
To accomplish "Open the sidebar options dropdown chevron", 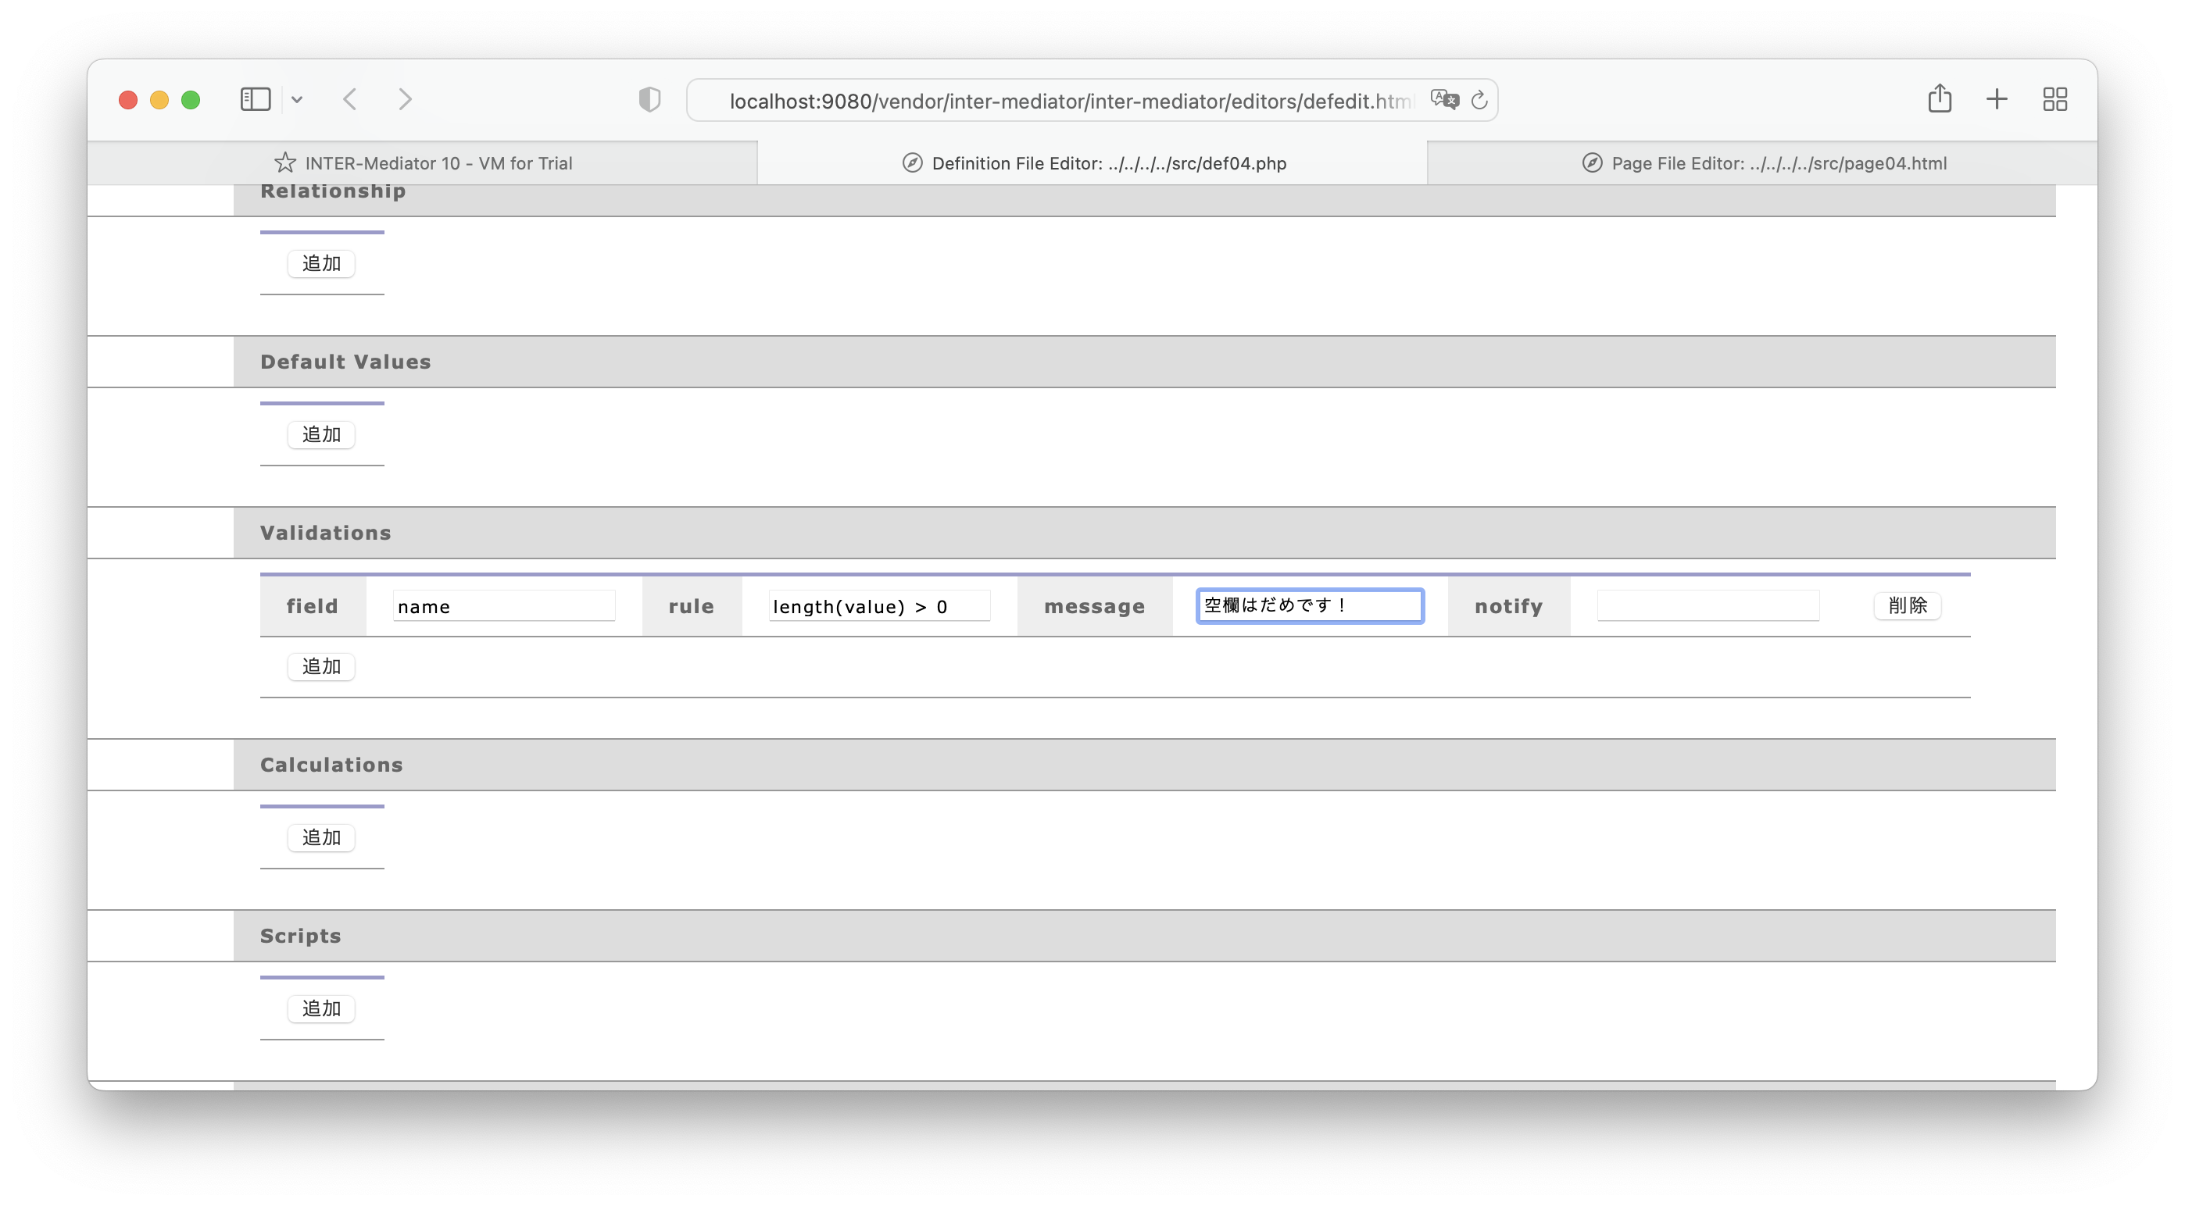I will tap(297, 100).
